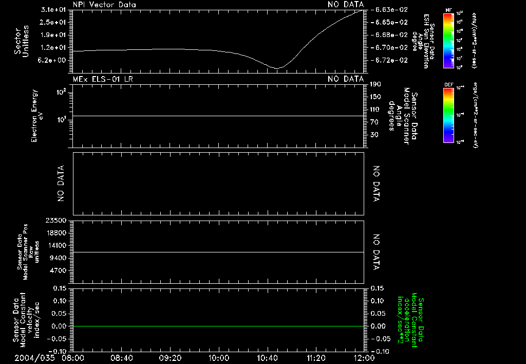Click the flat line in the Electron Energy panel

218,116
